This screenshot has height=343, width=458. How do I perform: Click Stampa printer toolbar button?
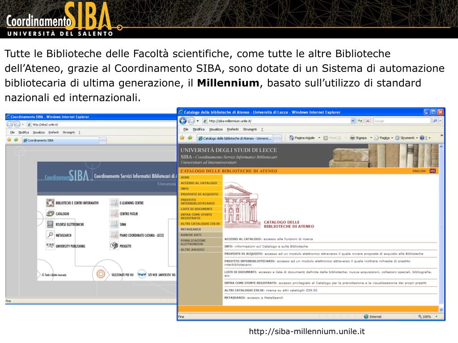(352, 138)
